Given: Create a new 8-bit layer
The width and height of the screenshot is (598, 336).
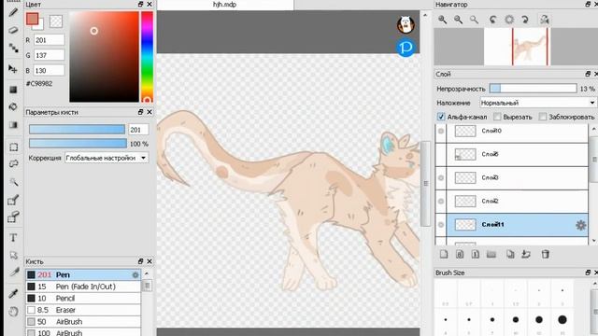Looking at the screenshot, I should pyautogui.click(x=460, y=254).
